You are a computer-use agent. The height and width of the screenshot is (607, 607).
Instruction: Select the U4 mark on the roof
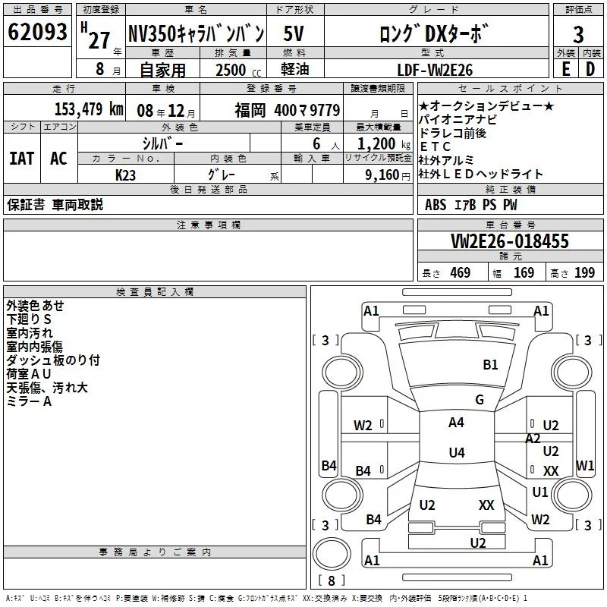tap(457, 452)
